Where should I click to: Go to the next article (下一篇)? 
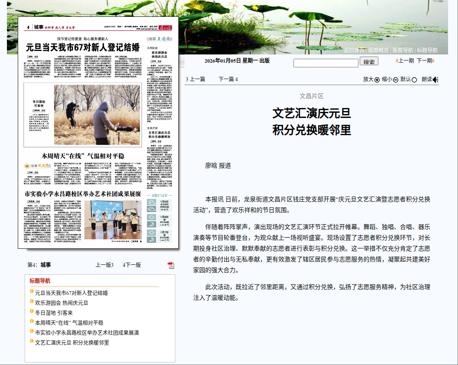pyautogui.click(x=228, y=79)
